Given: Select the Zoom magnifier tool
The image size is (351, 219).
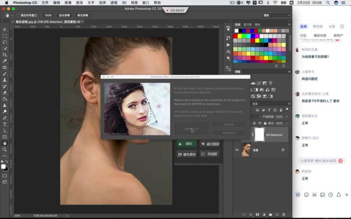Looking at the screenshot, I should (5, 149).
